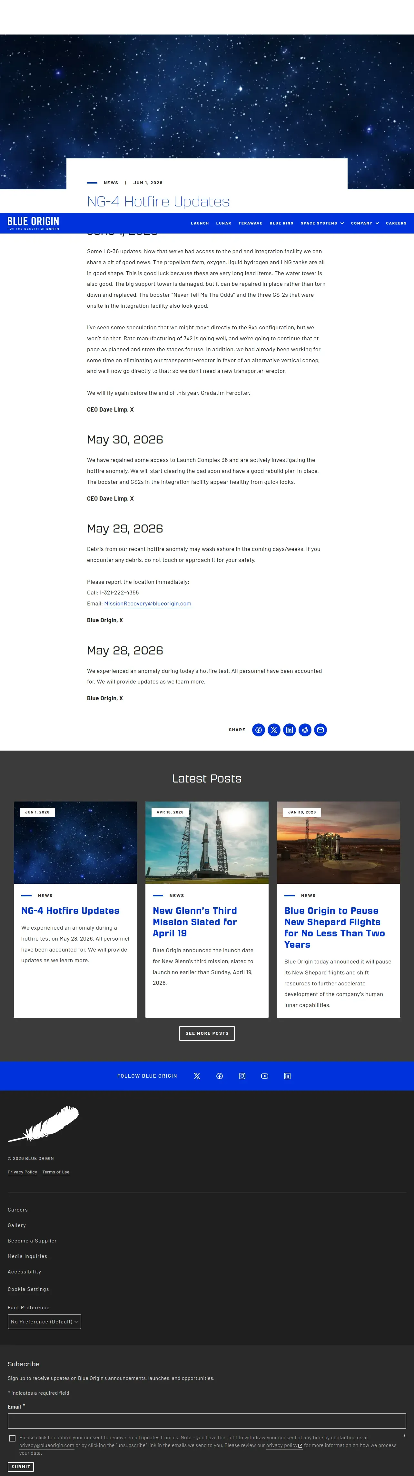Open the Lunar nav item

click(224, 224)
